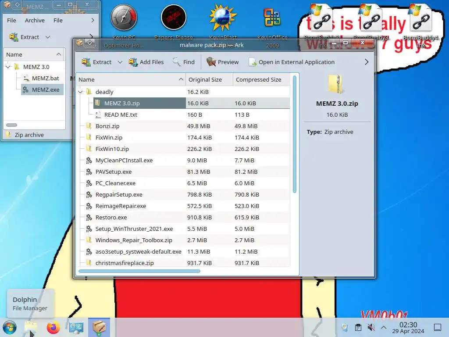The image size is (449, 337).
Task: Click the MyCleanPCInstall.exe gear icon
Action: (x=89, y=161)
